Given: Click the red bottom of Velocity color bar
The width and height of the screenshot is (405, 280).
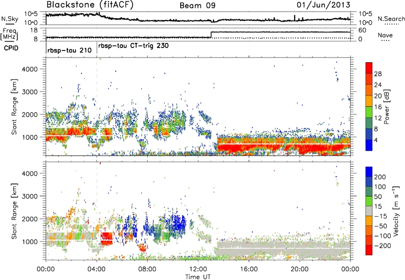Looking at the screenshot, I should 369,250.
